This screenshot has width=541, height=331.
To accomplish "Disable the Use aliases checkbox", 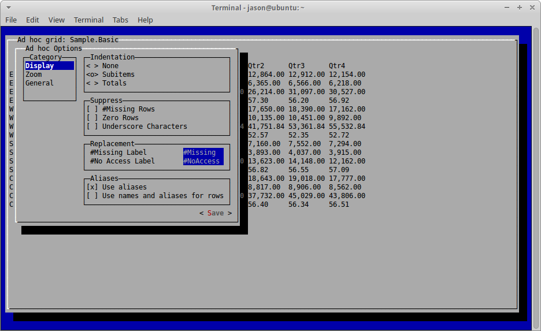I will pos(117,187).
